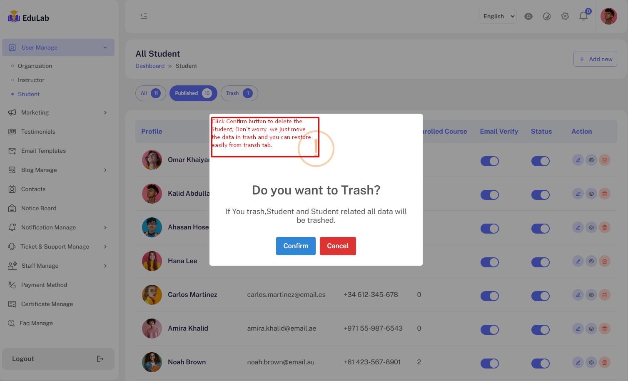Click delete trash icon for Noah Brown
The width and height of the screenshot is (628, 381).
coord(604,362)
